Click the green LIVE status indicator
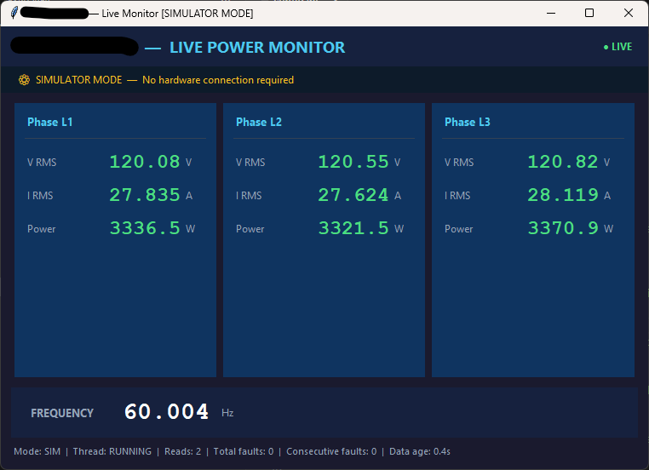This screenshot has height=470, width=649. click(x=617, y=47)
